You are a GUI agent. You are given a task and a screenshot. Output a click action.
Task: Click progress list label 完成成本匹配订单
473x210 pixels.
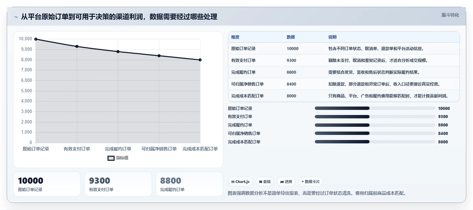coord(244,142)
